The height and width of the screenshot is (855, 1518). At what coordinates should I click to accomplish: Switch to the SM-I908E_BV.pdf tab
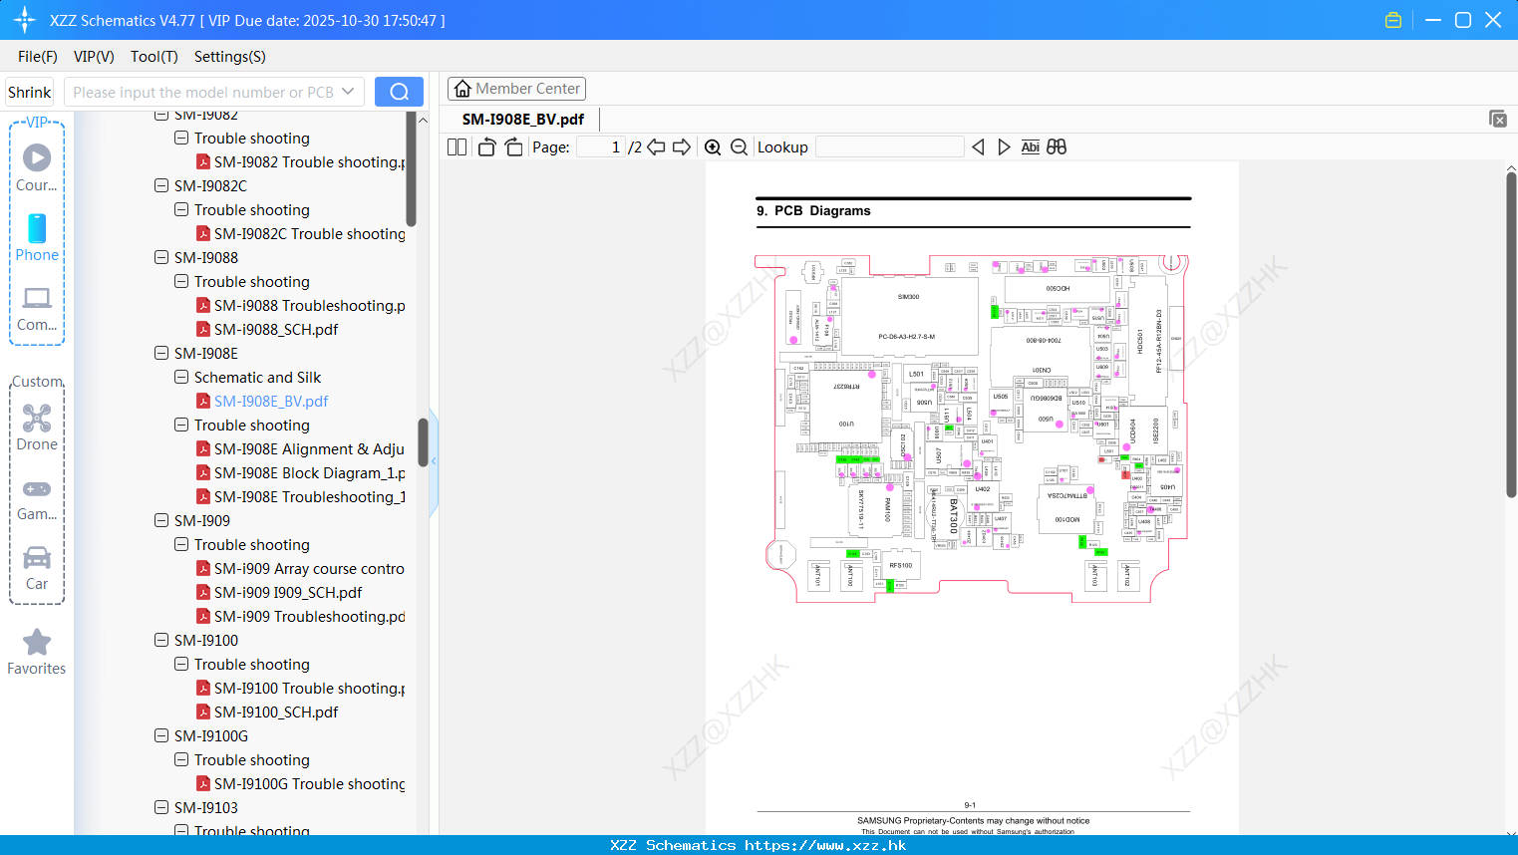[x=523, y=119]
